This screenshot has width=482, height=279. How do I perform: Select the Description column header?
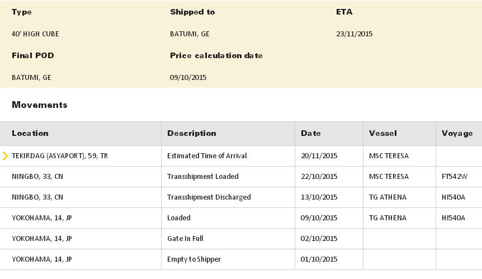coord(192,133)
